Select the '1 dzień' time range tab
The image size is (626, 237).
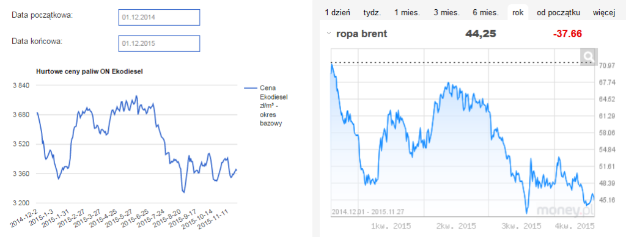(337, 13)
